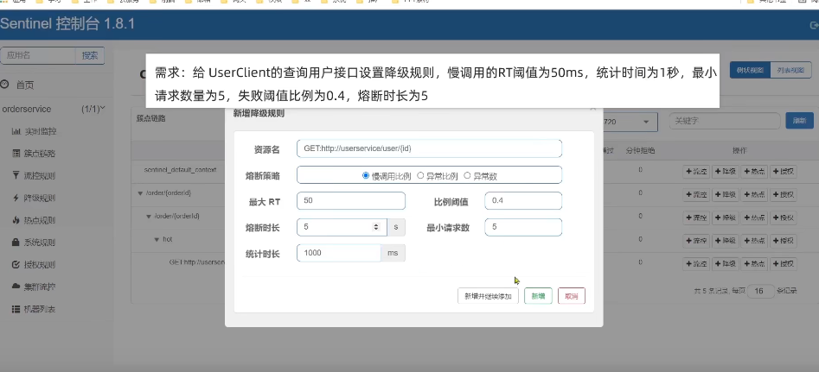Click the red 取消 button
The image size is (819, 372).
click(572, 296)
